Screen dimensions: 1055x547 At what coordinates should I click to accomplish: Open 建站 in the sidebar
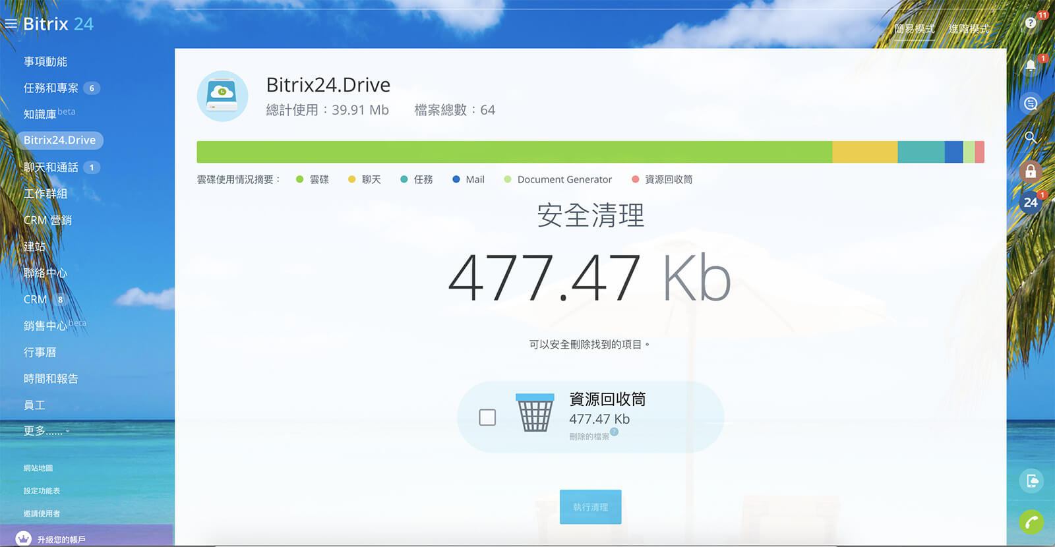[x=34, y=246]
